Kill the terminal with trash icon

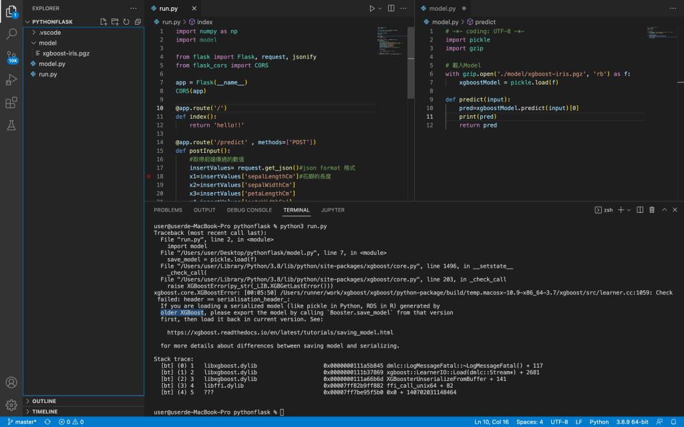652,210
